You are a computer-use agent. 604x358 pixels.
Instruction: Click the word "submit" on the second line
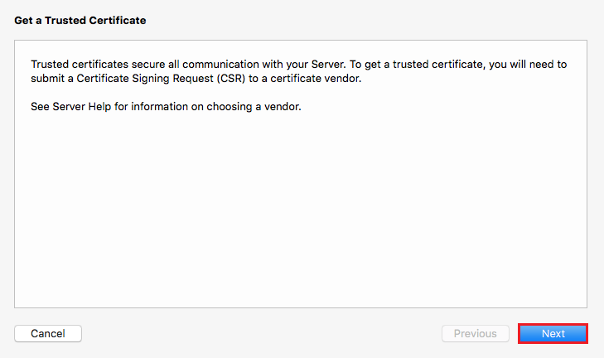coord(47,79)
